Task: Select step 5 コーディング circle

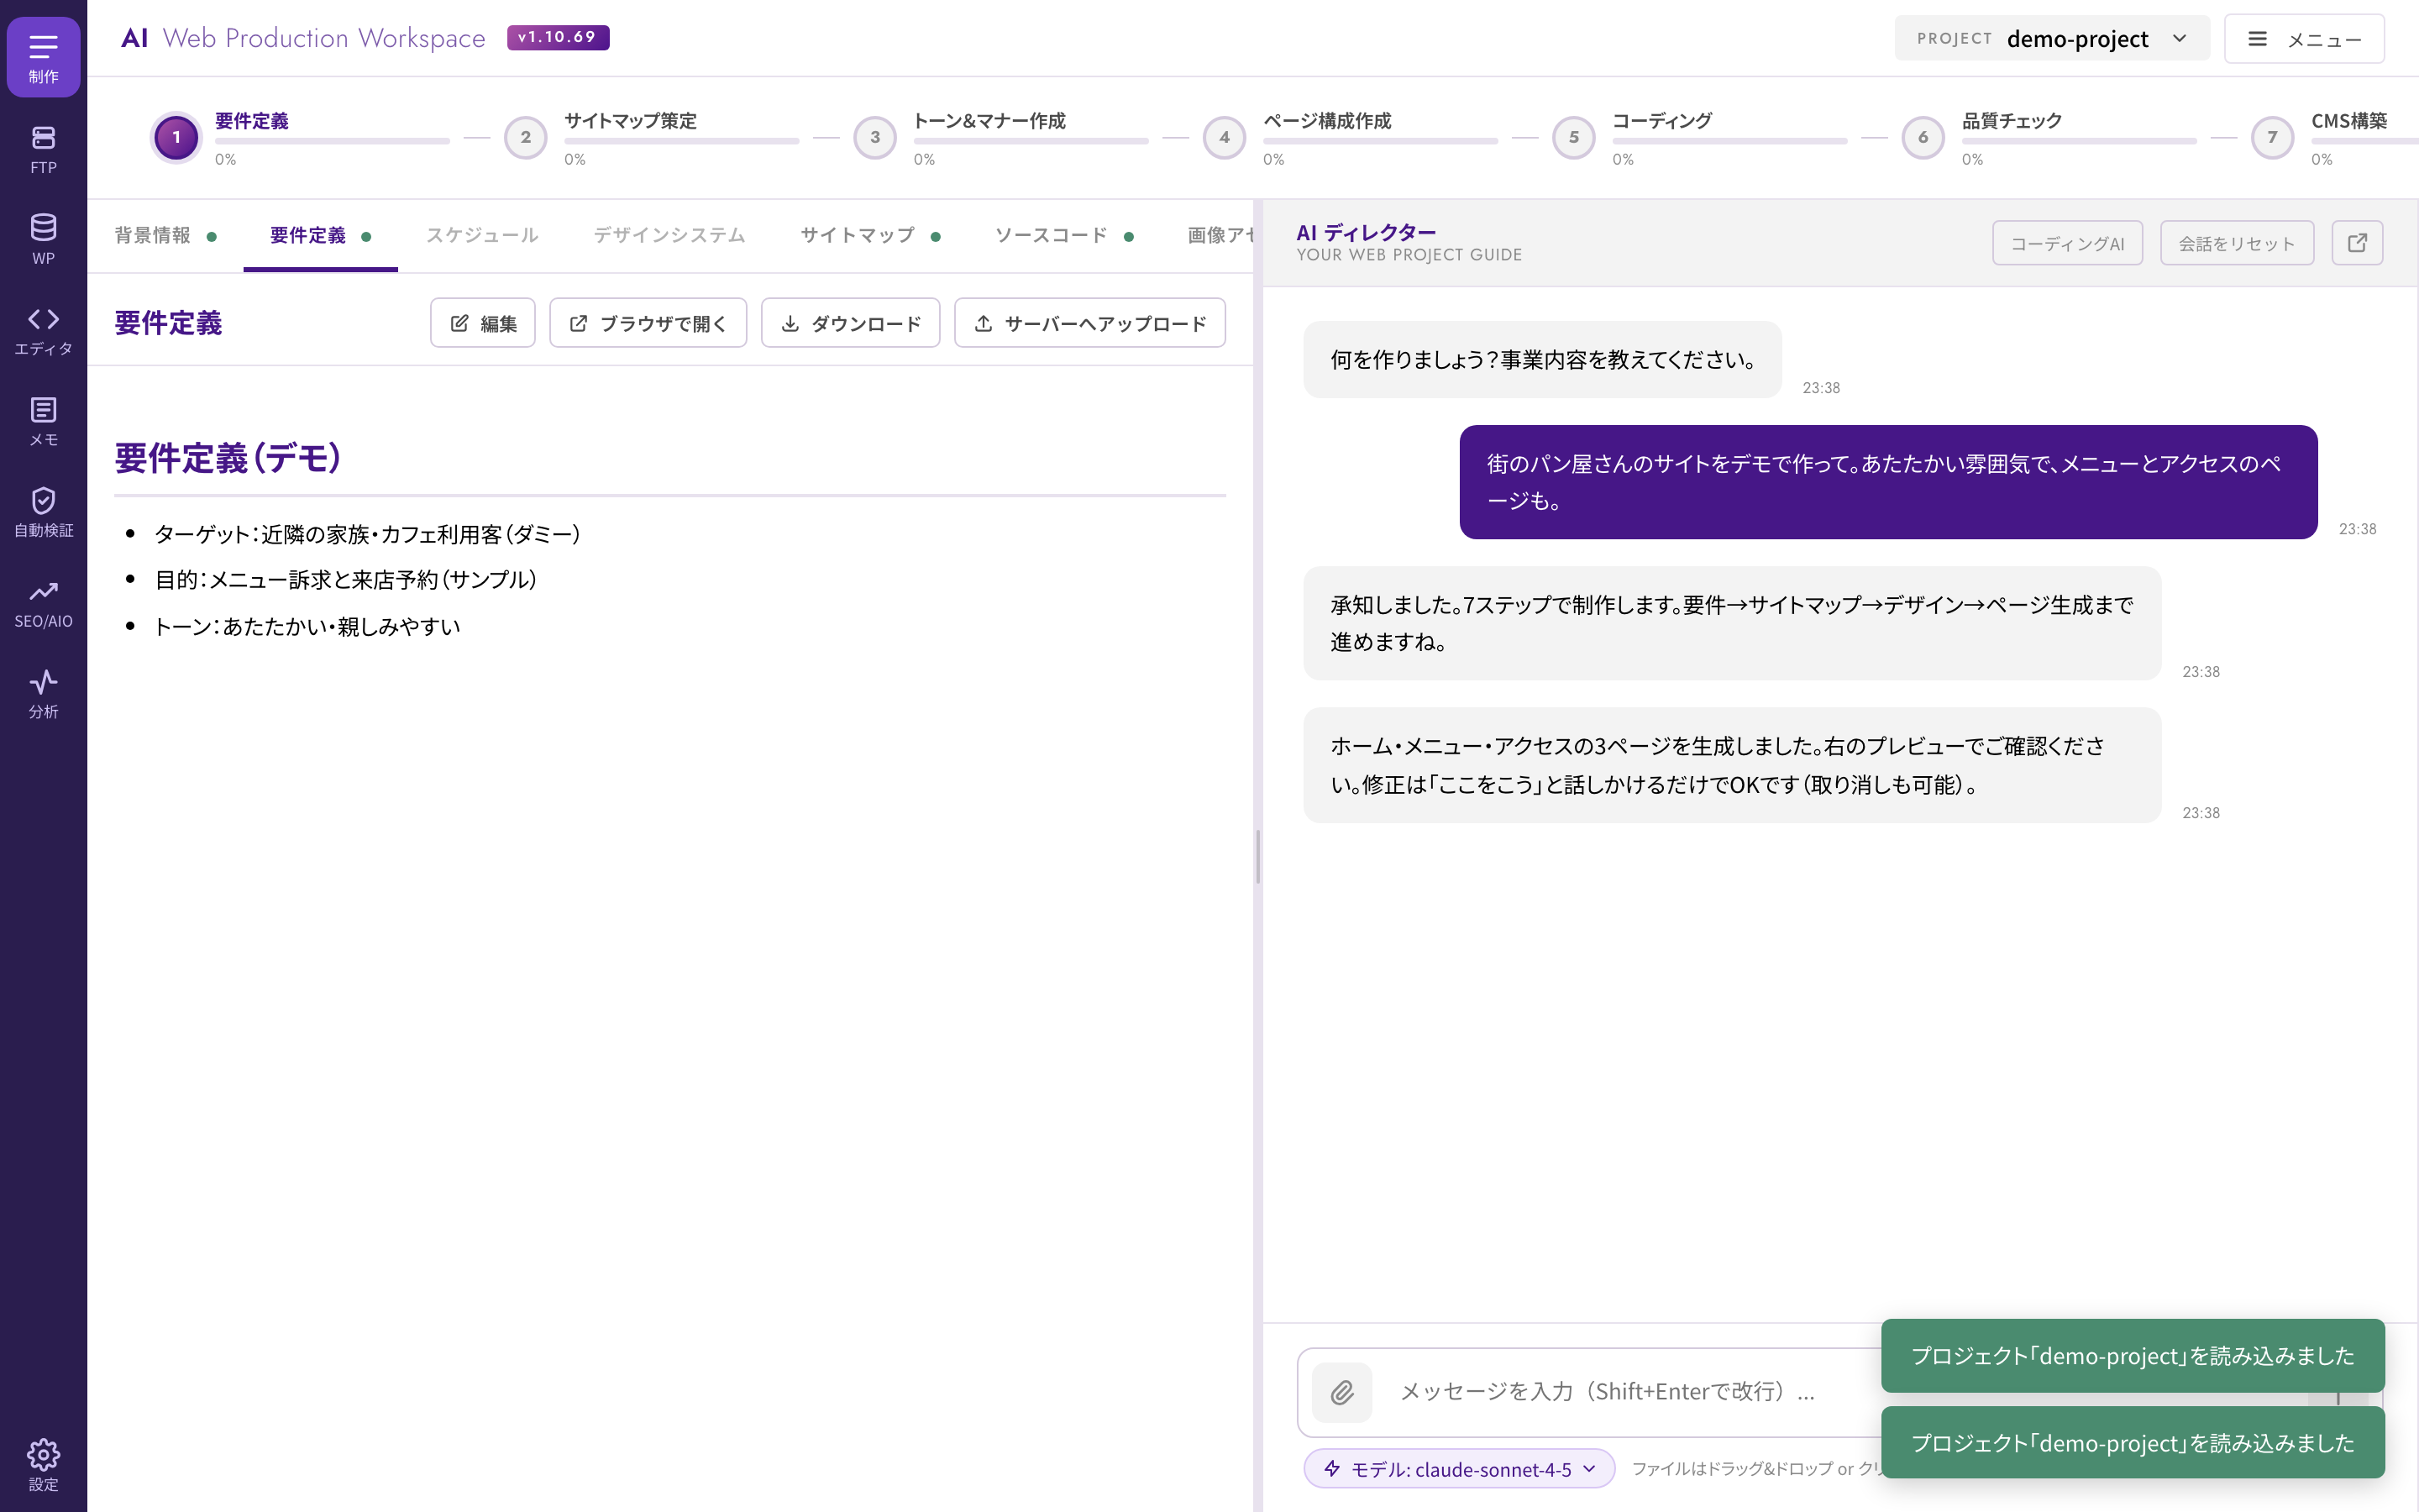Action: click(1573, 138)
